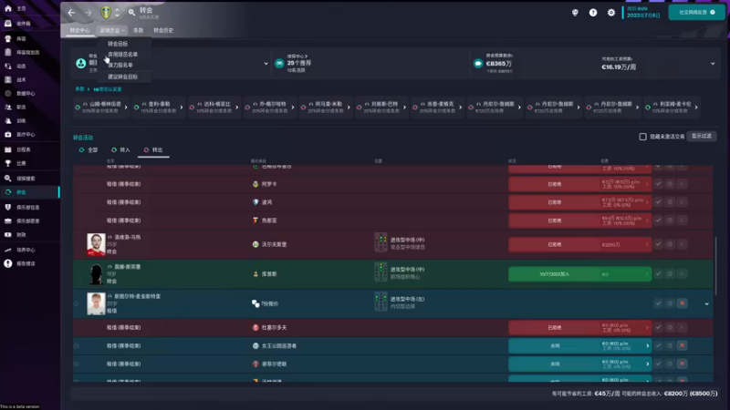Open Scouting (球探搜索) magnifier in the sidebar
Screen dimensions: 730x410
point(8,179)
